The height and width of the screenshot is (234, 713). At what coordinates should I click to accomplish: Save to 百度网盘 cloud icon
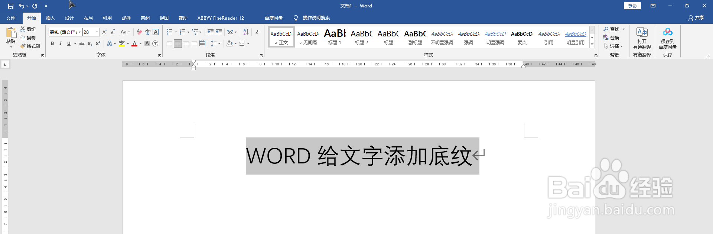tap(668, 38)
